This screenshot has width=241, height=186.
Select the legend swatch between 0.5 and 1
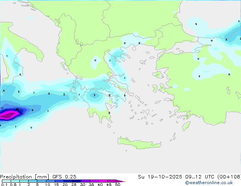point(15,181)
